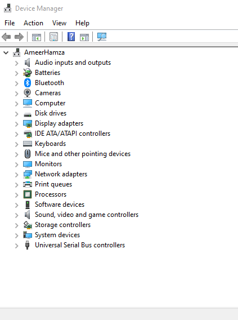Screen dimensions: 238x320
Task: Click the Back arrow toolbar icon
Action: click(6, 37)
